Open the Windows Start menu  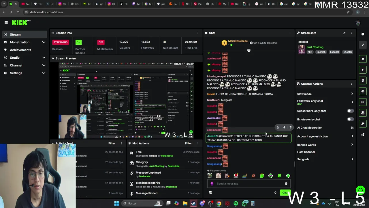tap(116, 203)
